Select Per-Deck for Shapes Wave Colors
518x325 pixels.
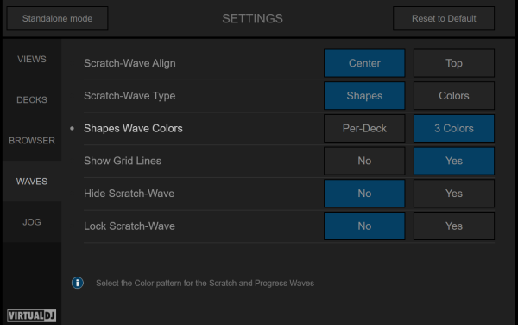point(364,128)
